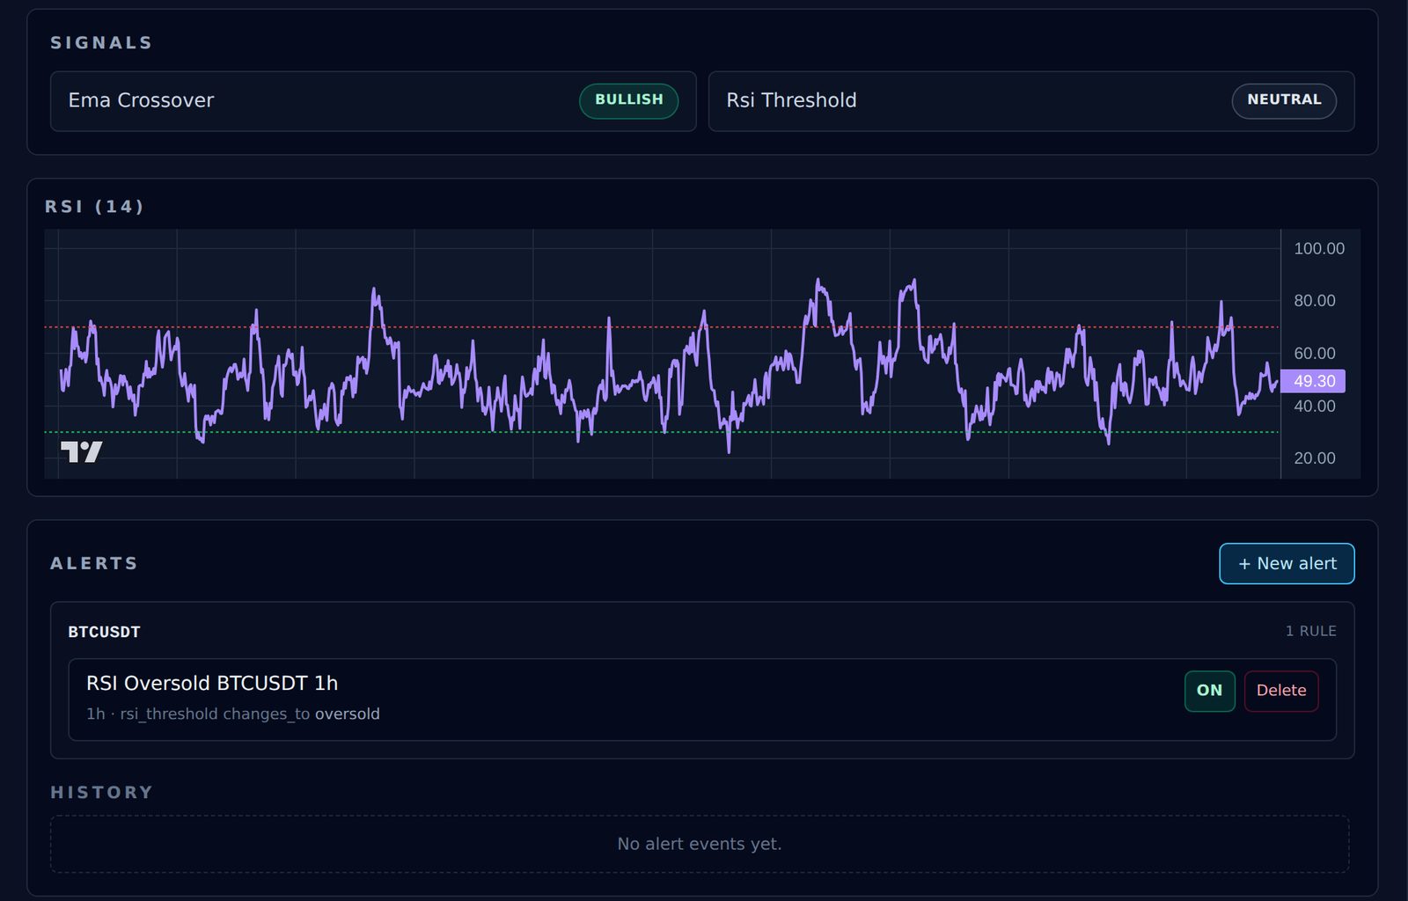Click the ALERTS section heading

coord(94,563)
